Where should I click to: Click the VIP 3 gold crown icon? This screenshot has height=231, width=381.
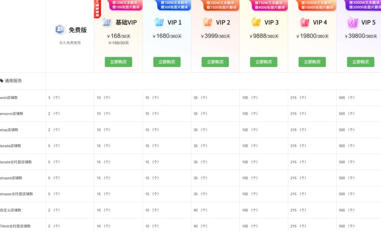256,22
